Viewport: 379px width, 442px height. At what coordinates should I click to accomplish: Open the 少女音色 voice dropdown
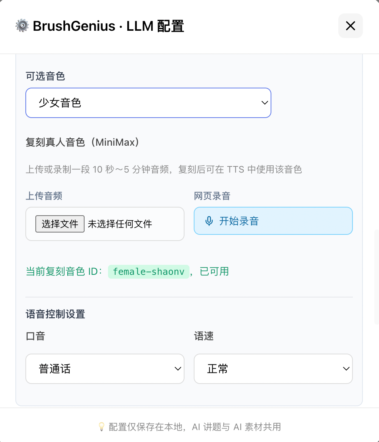(148, 103)
